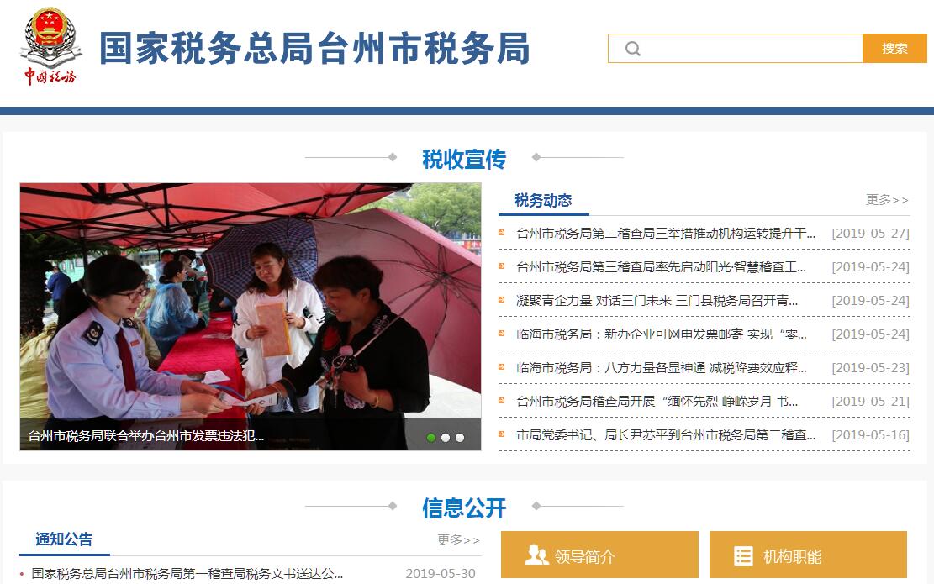Open 临海市税务局 新办企业可网申发票邮寄 article
Image resolution: width=934 pixels, height=584 pixels.
click(x=661, y=334)
